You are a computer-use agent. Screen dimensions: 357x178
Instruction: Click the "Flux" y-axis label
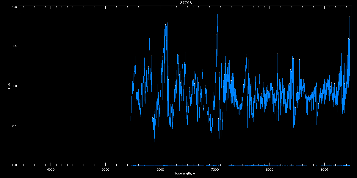point(9,86)
